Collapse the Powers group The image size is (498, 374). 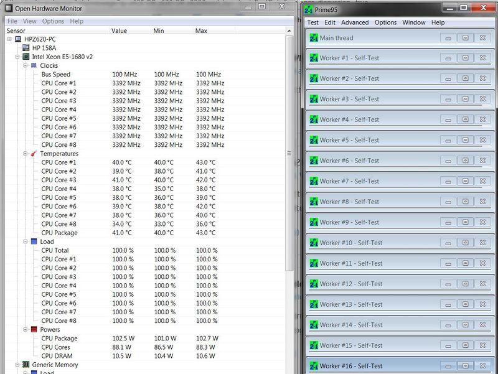tap(26, 330)
